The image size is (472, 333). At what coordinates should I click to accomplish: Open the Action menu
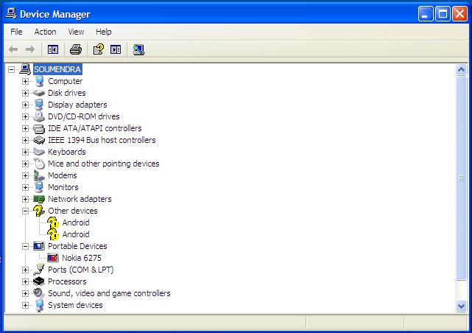point(45,32)
